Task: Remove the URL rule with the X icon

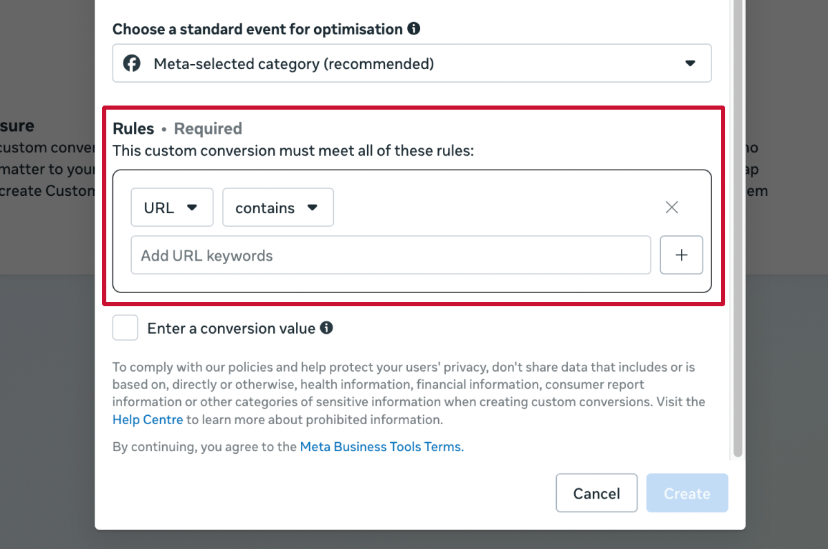Action: pyautogui.click(x=671, y=207)
